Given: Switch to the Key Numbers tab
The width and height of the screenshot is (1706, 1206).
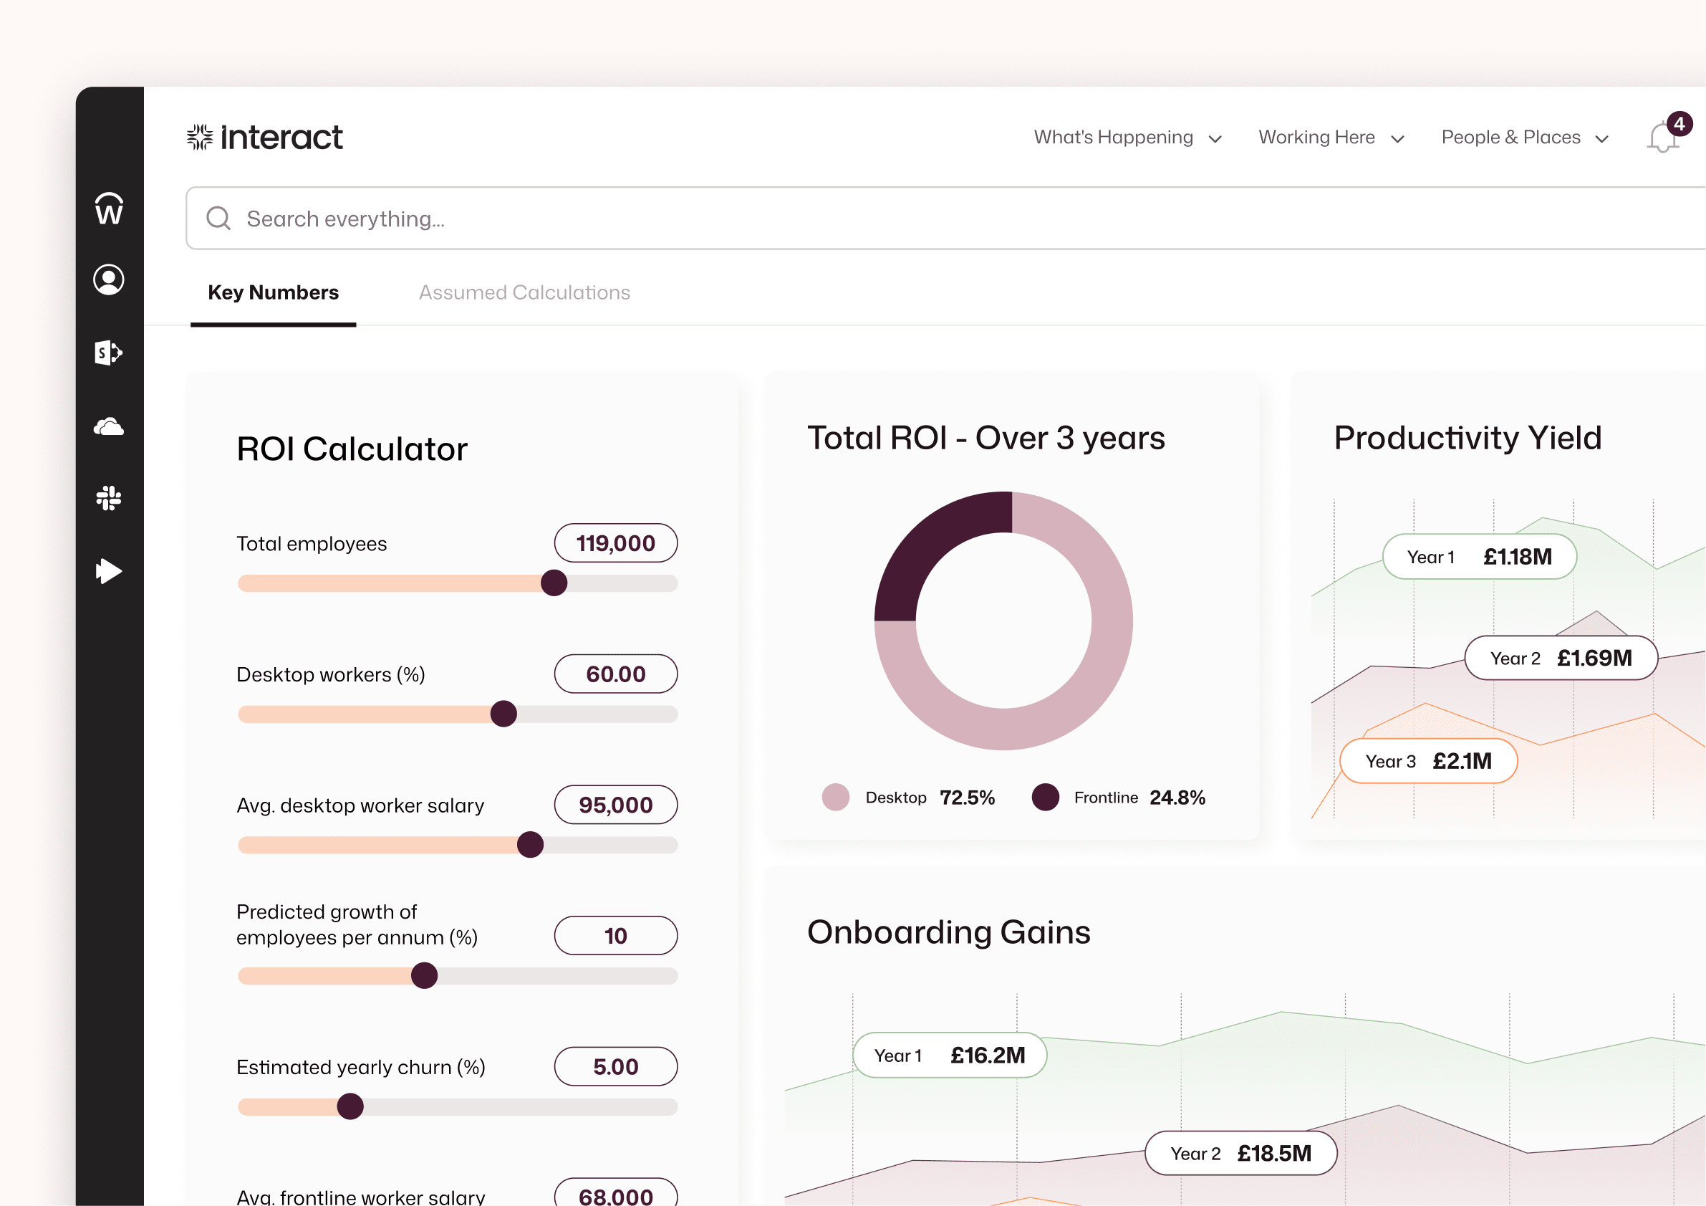Looking at the screenshot, I should (x=274, y=292).
